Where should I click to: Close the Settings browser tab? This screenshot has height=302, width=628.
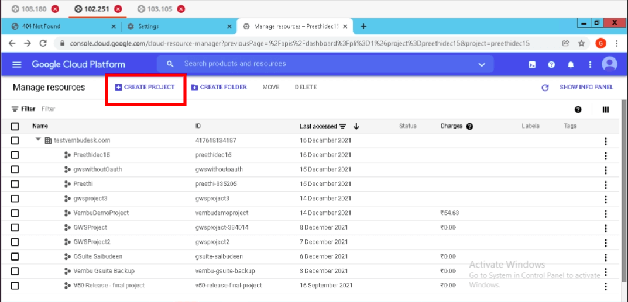pyautogui.click(x=229, y=26)
